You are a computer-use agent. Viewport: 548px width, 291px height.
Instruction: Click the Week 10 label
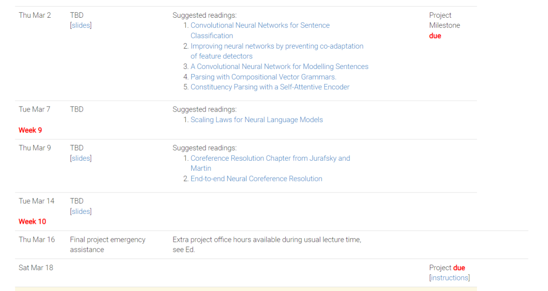32,222
